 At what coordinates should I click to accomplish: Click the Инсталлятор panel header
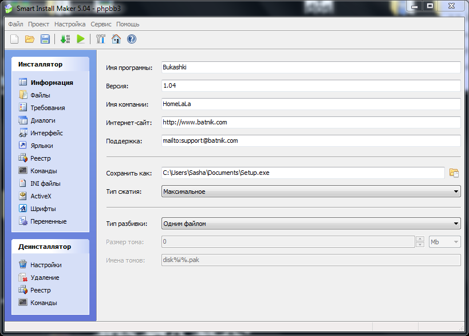tap(50, 64)
